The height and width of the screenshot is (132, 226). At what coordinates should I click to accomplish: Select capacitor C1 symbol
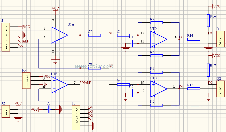[x=132, y=43]
